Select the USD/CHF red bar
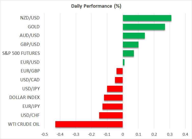The height and width of the screenshot is (139, 192). pyautogui.click(x=111, y=115)
